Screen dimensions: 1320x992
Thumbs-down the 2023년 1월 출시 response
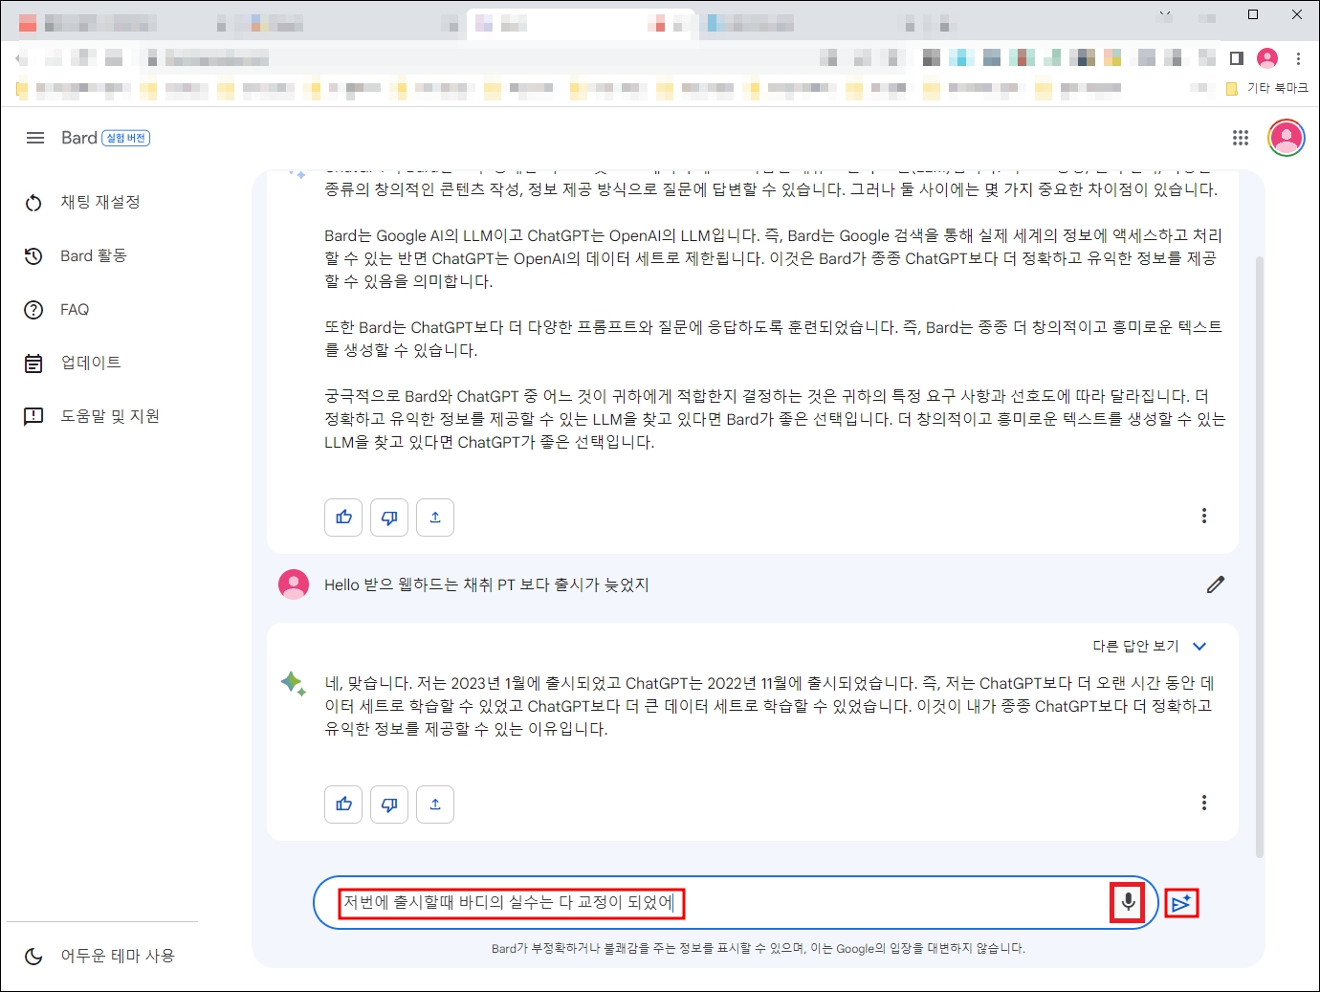point(389,805)
